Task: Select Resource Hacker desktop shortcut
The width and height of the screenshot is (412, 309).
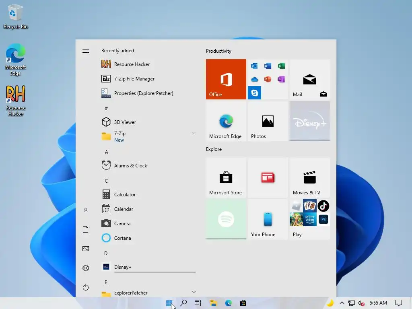Action: coord(16,101)
